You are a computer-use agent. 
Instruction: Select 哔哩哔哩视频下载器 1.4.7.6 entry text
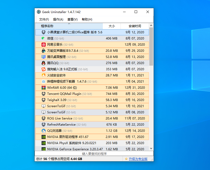72,82
